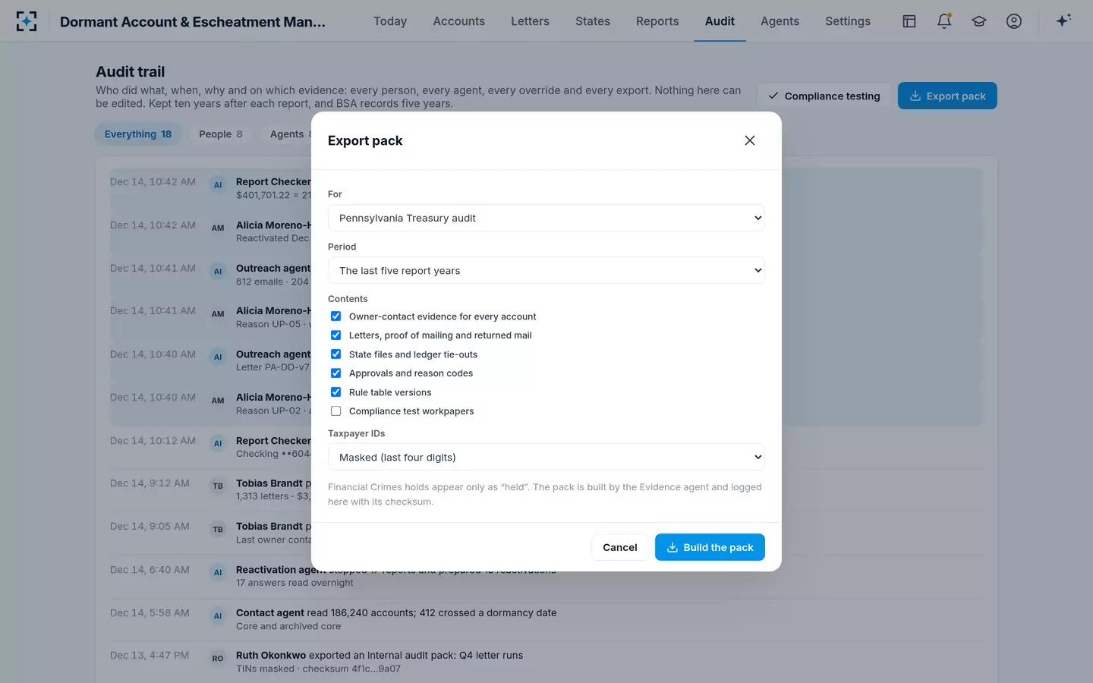Viewport: 1093px width, 683px height.
Task: Click the Contact agent audit entry text
Action: [x=396, y=612]
